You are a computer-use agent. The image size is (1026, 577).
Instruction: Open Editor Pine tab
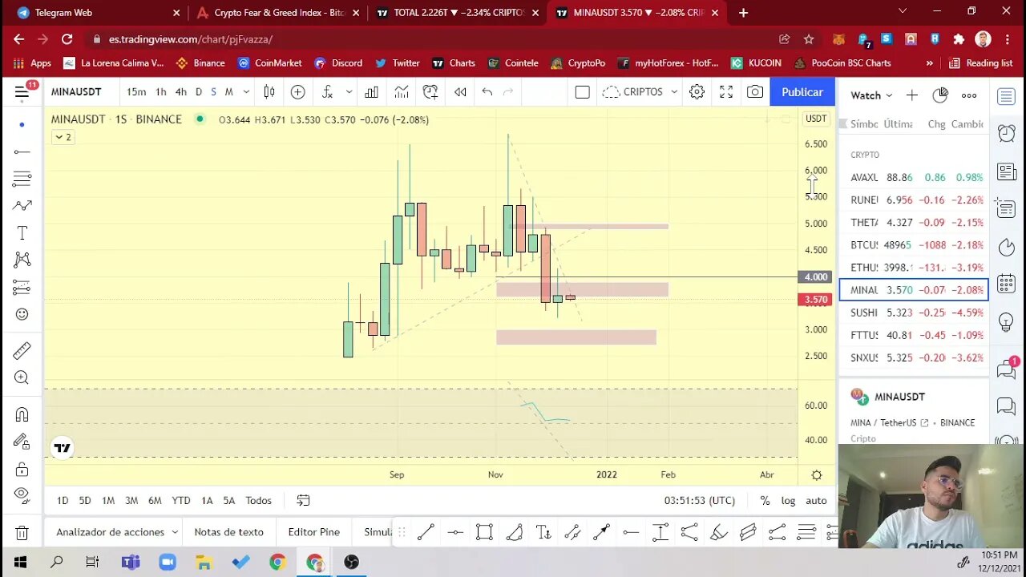[x=314, y=532]
